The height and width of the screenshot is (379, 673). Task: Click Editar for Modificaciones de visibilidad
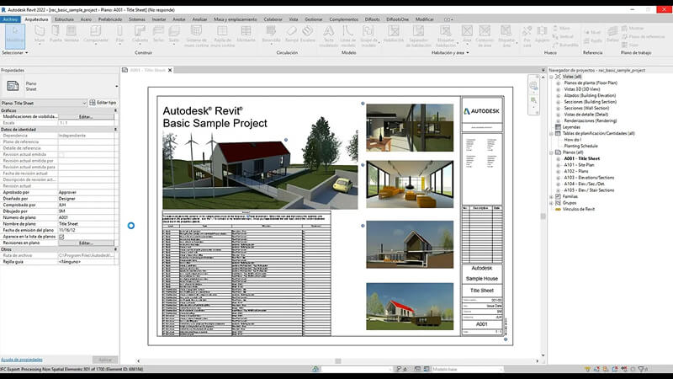(86, 117)
